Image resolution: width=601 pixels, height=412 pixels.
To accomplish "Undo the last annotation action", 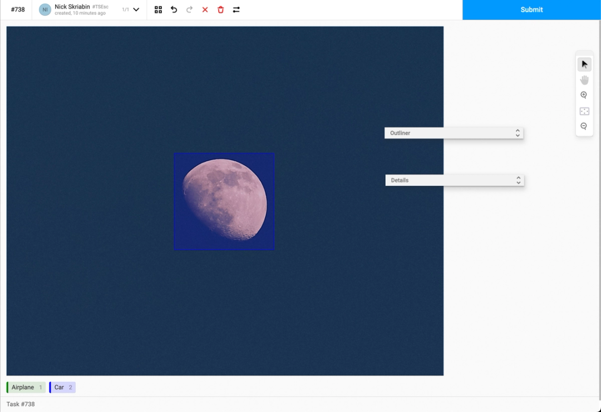I will [x=174, y=9].
